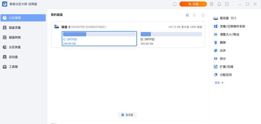
Task: Click the 磁盘 0 KINGSTON disk label
Action: (84, 27)
